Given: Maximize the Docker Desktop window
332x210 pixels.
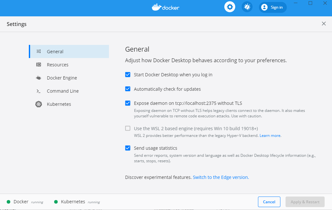Looking at the screenshot, I should [311, 3].
